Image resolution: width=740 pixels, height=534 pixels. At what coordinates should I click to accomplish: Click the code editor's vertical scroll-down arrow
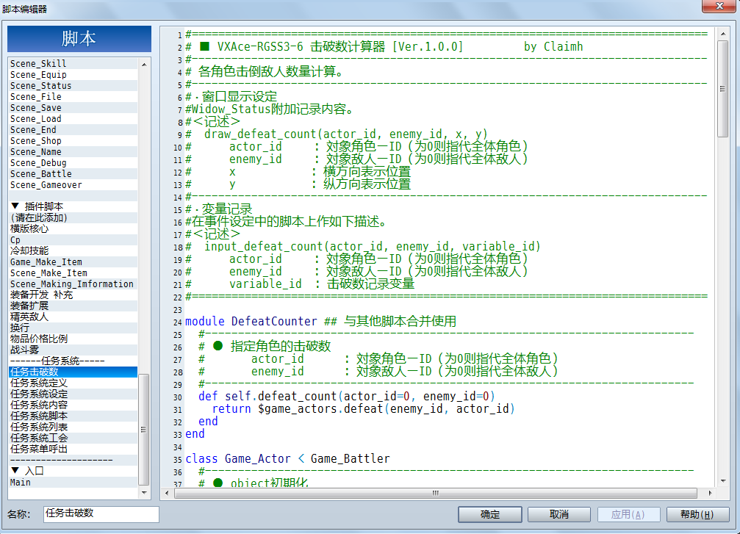(x=722, y=481)
